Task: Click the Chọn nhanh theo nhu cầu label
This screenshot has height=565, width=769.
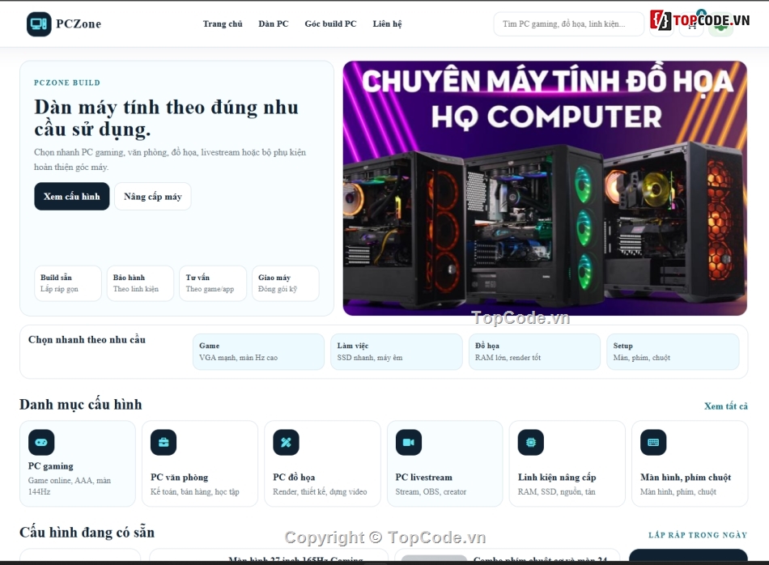Action: 87,339
